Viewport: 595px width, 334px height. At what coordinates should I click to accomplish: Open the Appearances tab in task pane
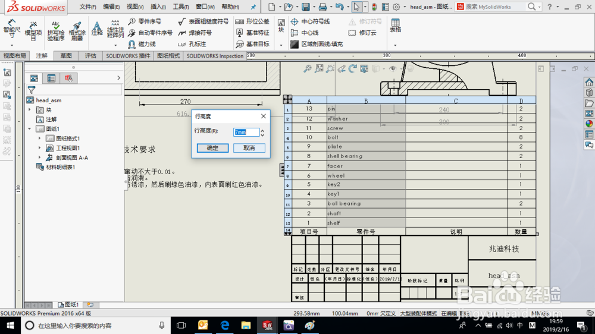coord(589,124)
